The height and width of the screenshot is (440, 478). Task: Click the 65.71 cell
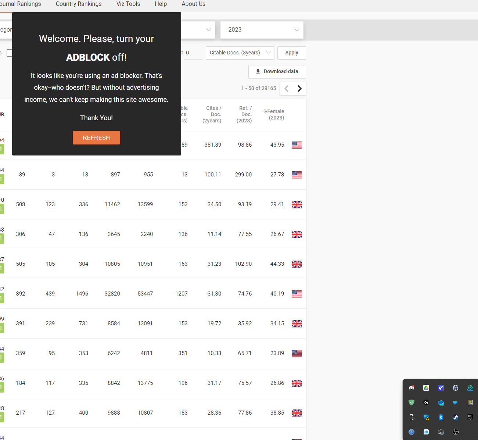point(245,353)
